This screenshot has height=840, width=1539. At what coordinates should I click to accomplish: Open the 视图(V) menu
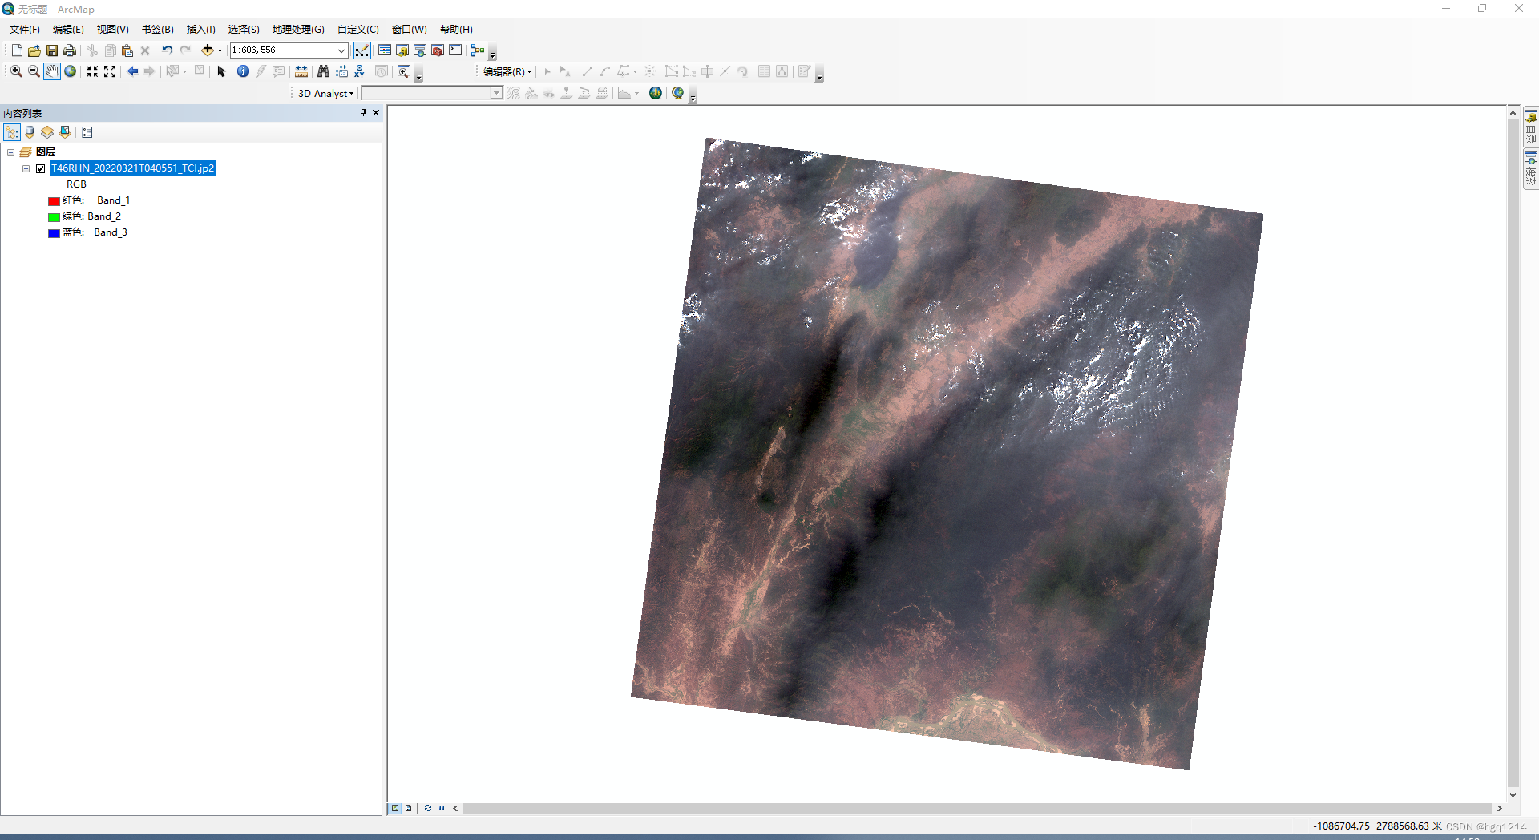[113, 30]
